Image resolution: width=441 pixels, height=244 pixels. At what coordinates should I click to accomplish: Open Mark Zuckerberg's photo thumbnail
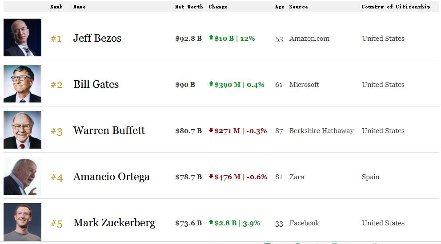click(x=22, y=222)
